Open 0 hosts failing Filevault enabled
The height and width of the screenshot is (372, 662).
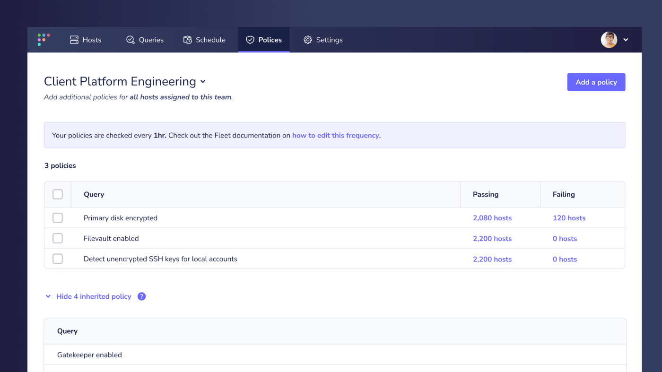tap(565, 239)
